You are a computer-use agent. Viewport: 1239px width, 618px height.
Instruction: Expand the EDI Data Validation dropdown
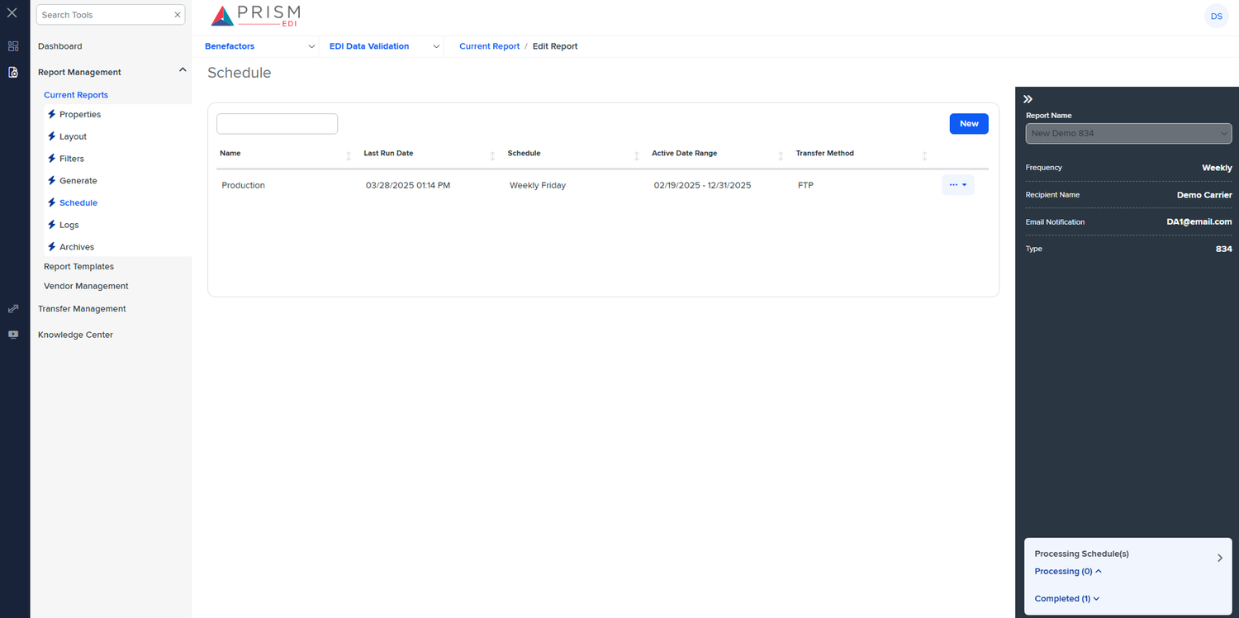[437, 46]
